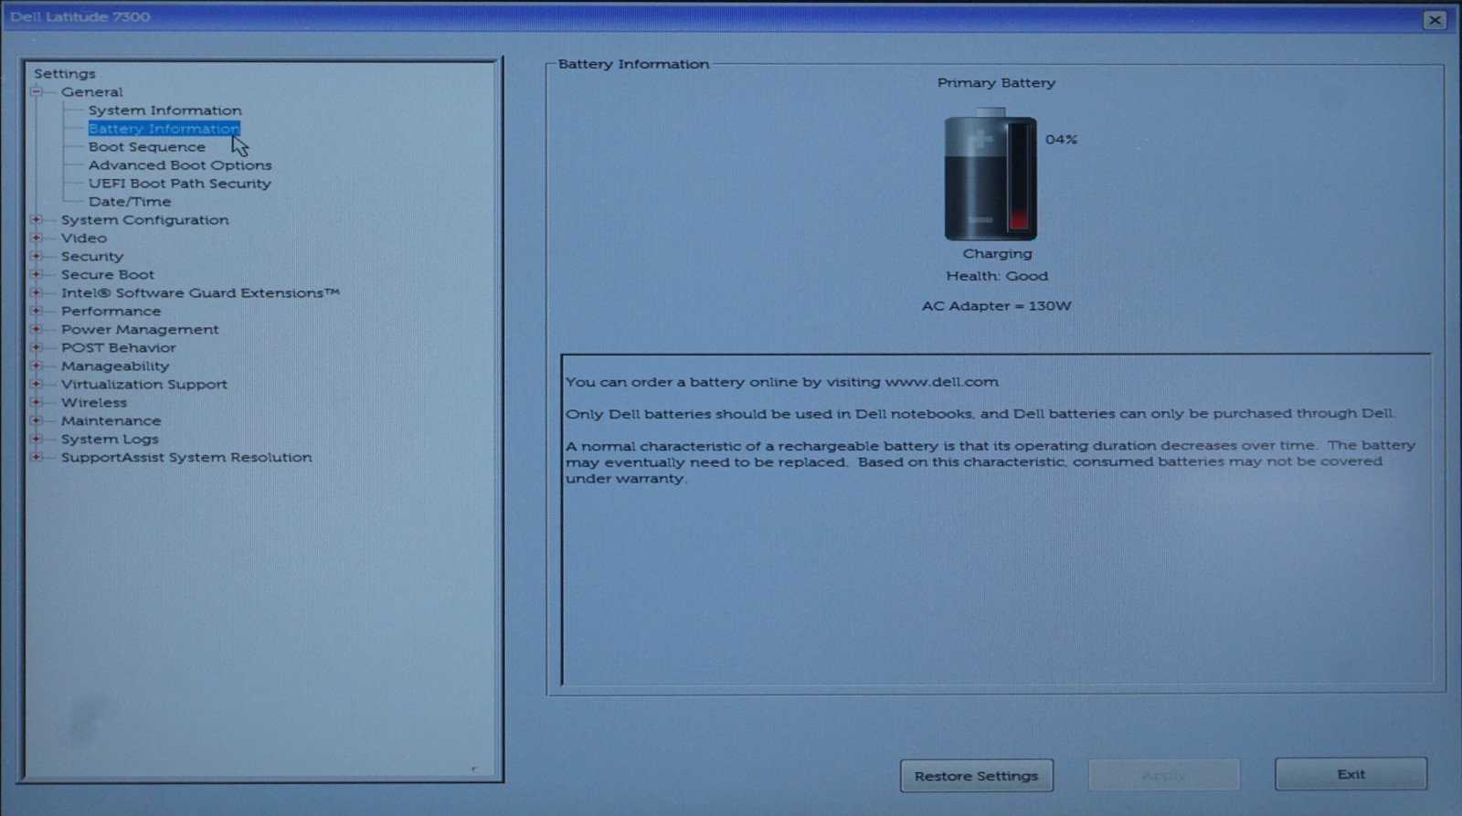Select the Maintenance category
Screen dimensions: 1462x816
tap(111, 421)
